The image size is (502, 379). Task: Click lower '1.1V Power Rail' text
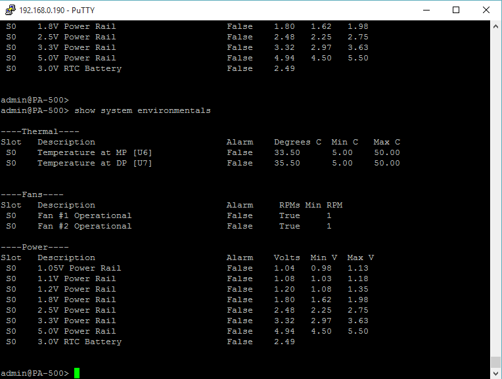coord(76,279)
